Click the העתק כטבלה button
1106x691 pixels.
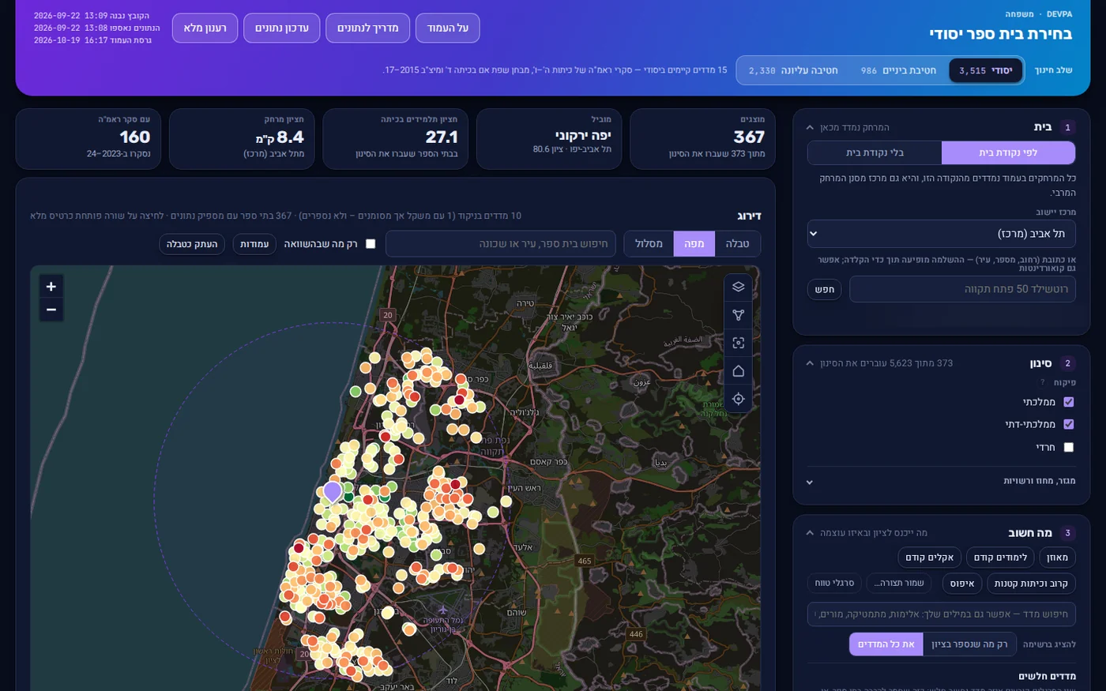point(192,244)
